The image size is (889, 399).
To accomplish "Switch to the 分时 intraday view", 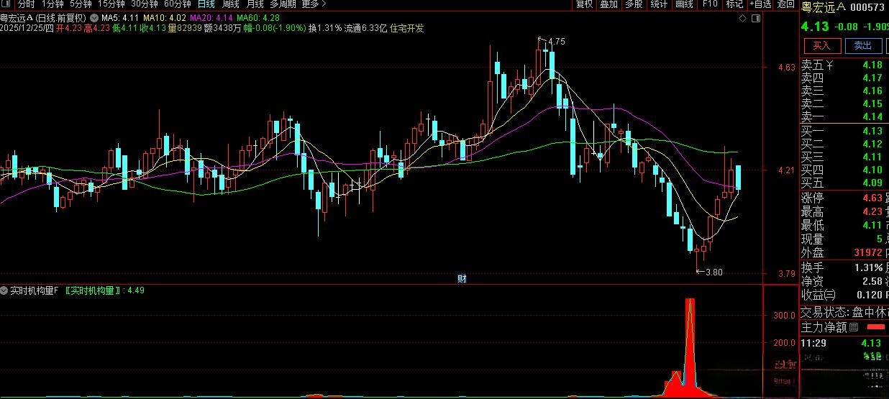I will pos(26,4).
